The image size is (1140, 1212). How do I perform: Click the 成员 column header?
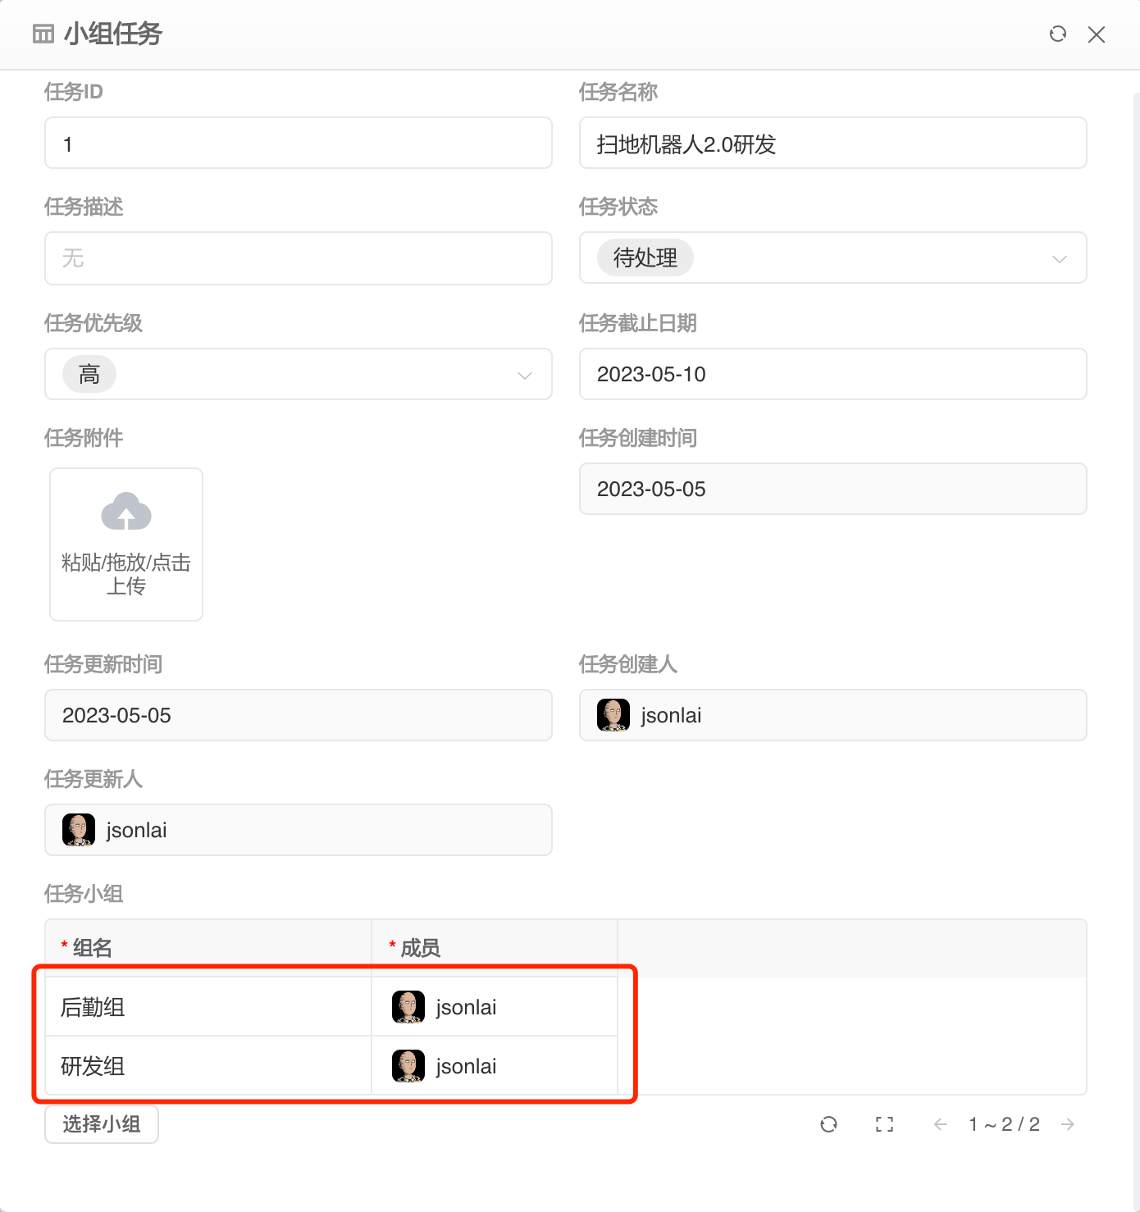tap(420, 948)
